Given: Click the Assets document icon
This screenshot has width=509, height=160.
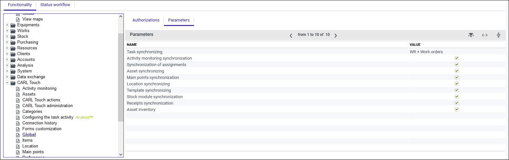Looking at the screenshot, I should tap(18, 94).
